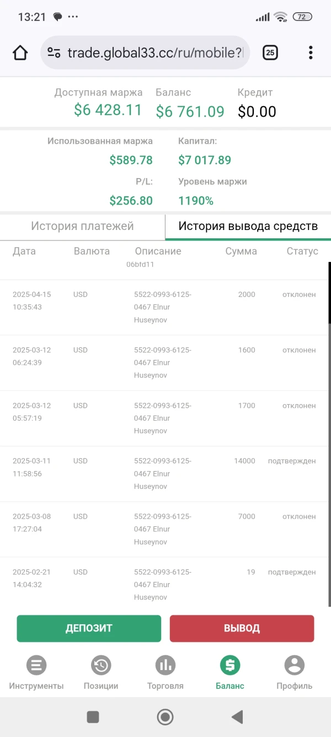This screenshot has height=737, width=331.
Task: Go to the Торговля chart icon
Action: [165, 665]
